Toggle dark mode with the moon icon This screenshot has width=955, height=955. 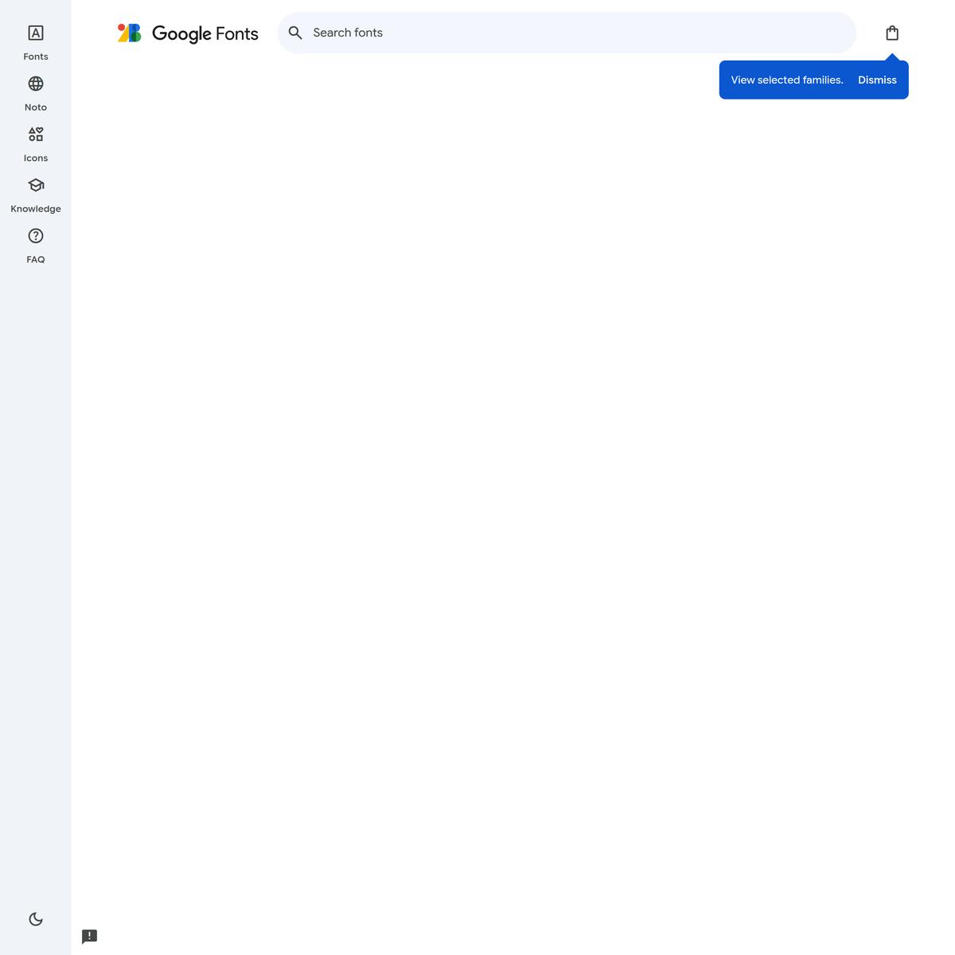tap(36, 919)
